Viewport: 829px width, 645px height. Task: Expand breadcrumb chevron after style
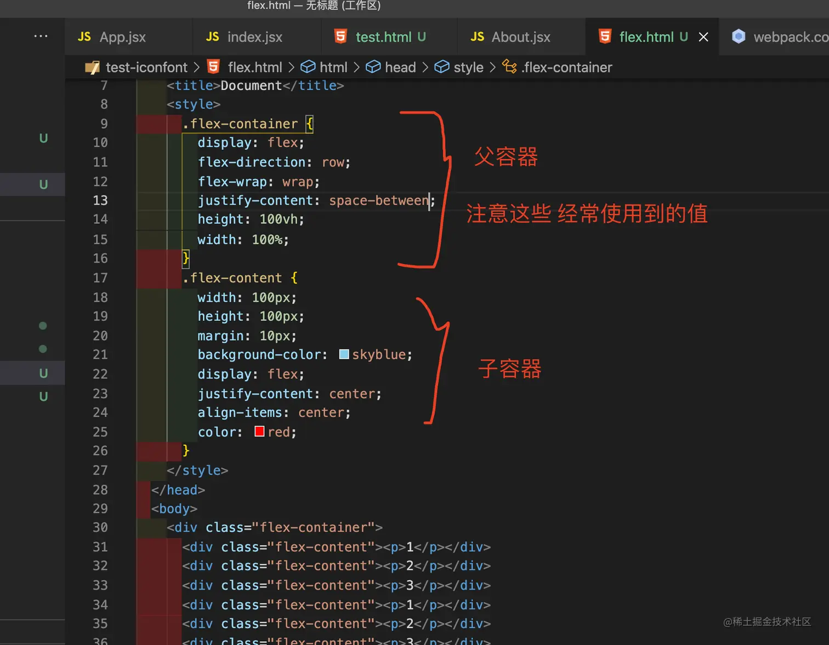coord(492,67)
